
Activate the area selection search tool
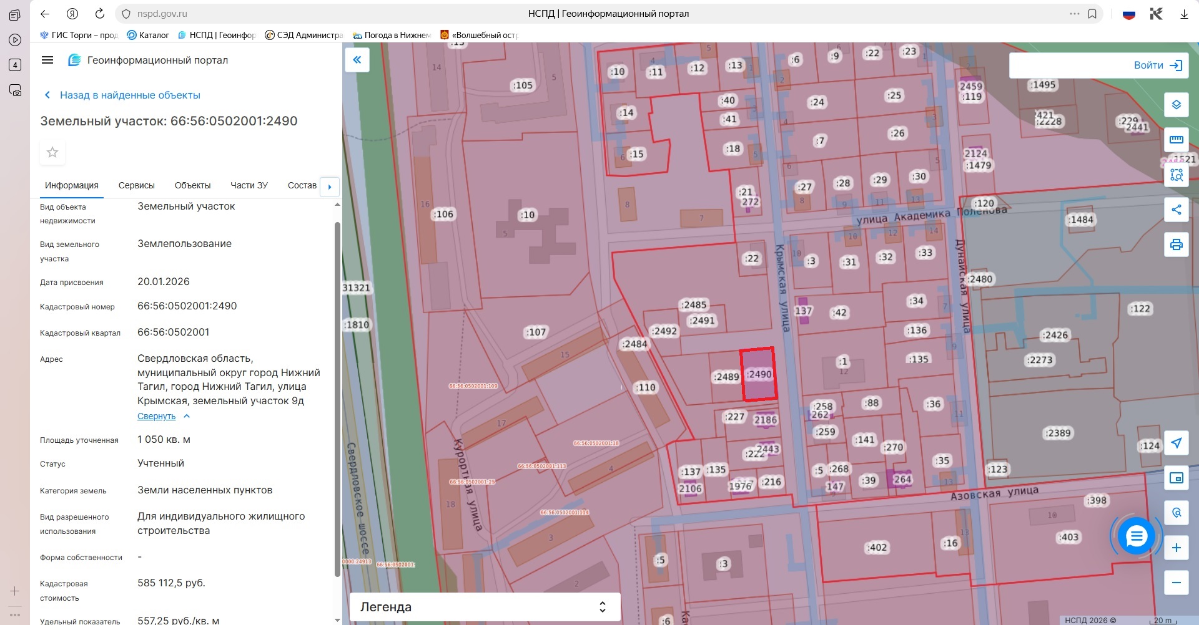click(1176, 175)
